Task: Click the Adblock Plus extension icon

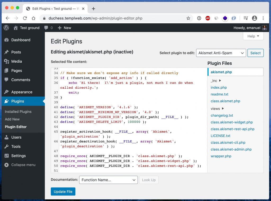Action: [x=208, y=18]
